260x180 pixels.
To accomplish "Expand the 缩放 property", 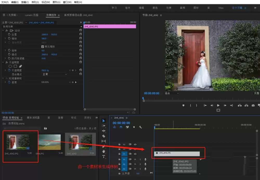I will (5, 38).
